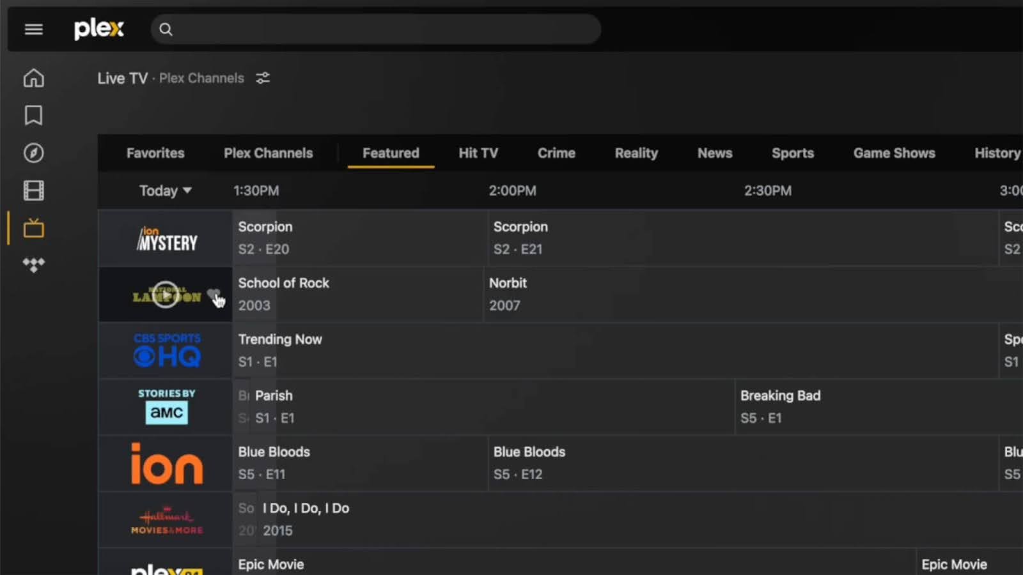Click the Plex Channels breadcrumb label
The image size is (1023, 575).
(201, 78)
